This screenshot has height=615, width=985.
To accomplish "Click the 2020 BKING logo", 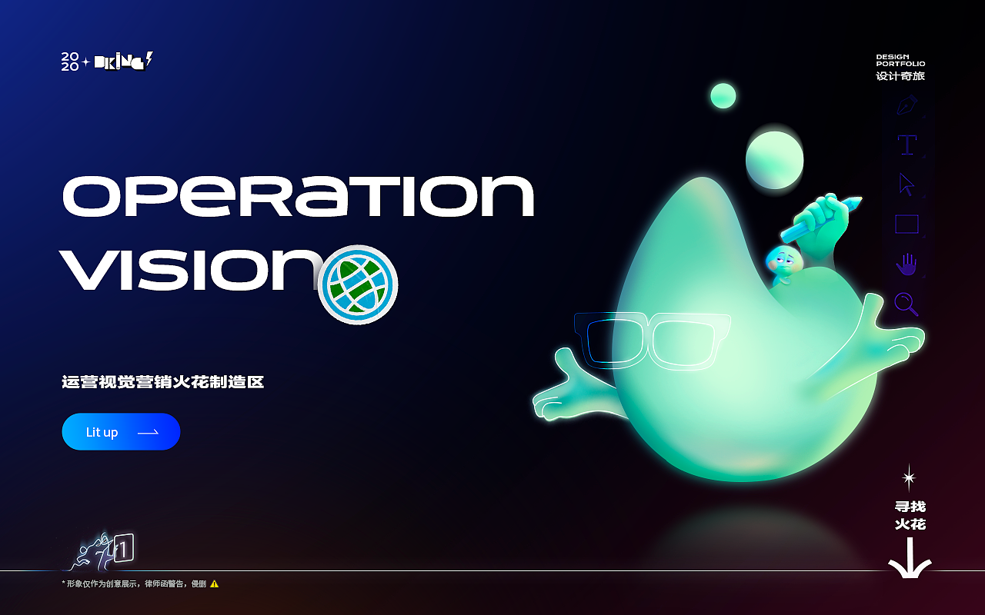I will 107,62.
